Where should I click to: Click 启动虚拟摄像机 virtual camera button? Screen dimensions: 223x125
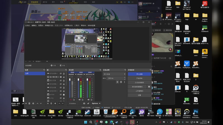tap(137, 87)
